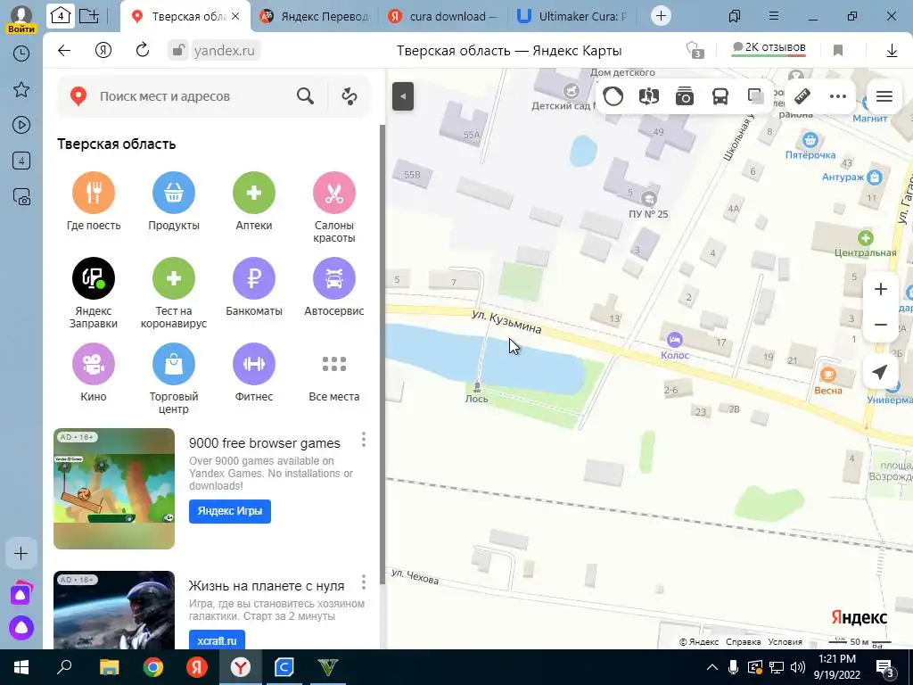Viewport: 913px width, 685px height.
Task: Open the Яндекс Заправки category
Action: (x=94, y=278)
